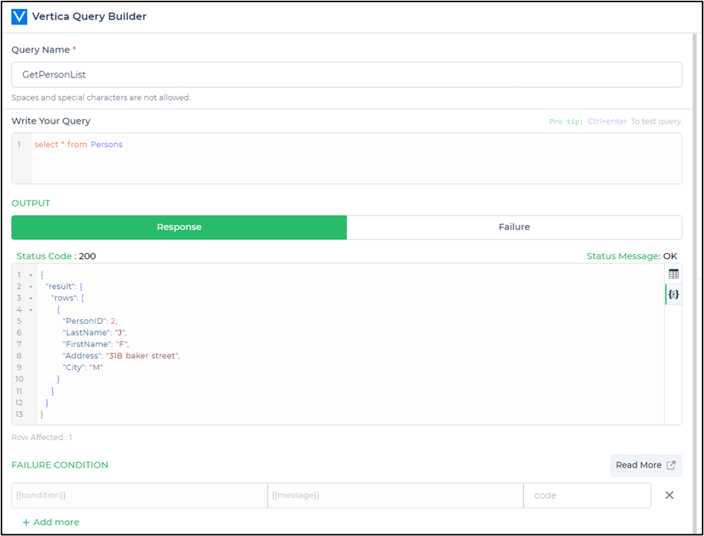The image size is (704, 536).
Task: Select the Response tab
Action: (179, 227)
